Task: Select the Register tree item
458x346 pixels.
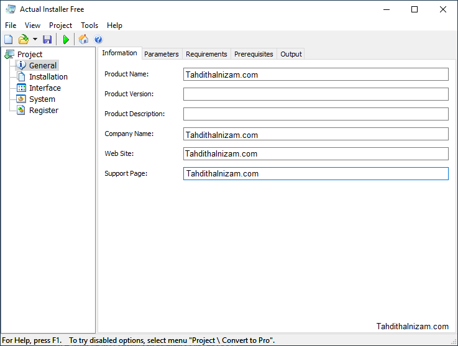Action: (44, 110)
